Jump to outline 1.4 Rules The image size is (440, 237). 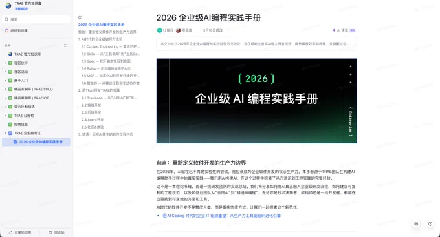click(106, 68)
